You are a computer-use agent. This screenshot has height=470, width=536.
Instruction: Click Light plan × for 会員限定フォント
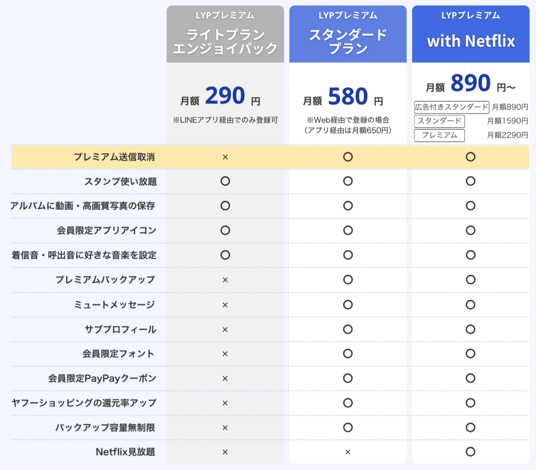click(225, 354)
